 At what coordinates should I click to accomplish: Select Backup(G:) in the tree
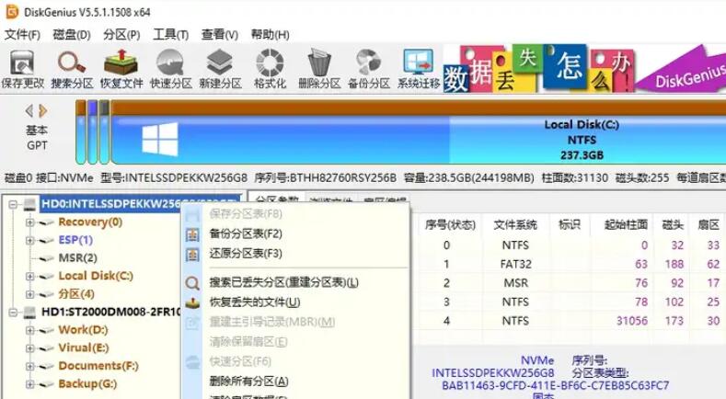click(87, 383)
